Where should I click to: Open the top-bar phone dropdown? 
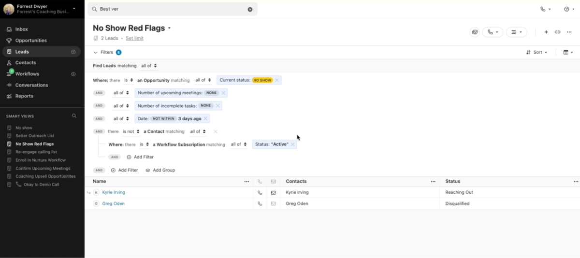546,9
